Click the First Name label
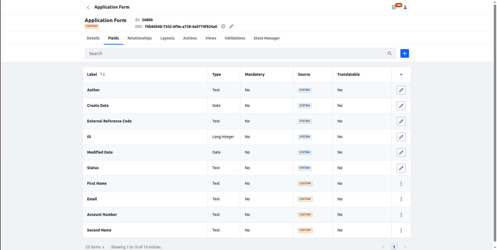 (97, 183)
